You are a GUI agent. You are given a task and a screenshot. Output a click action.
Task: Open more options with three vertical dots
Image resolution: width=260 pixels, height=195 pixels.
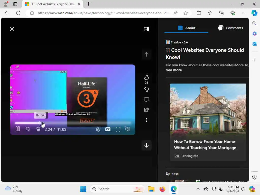click(147, 120)
